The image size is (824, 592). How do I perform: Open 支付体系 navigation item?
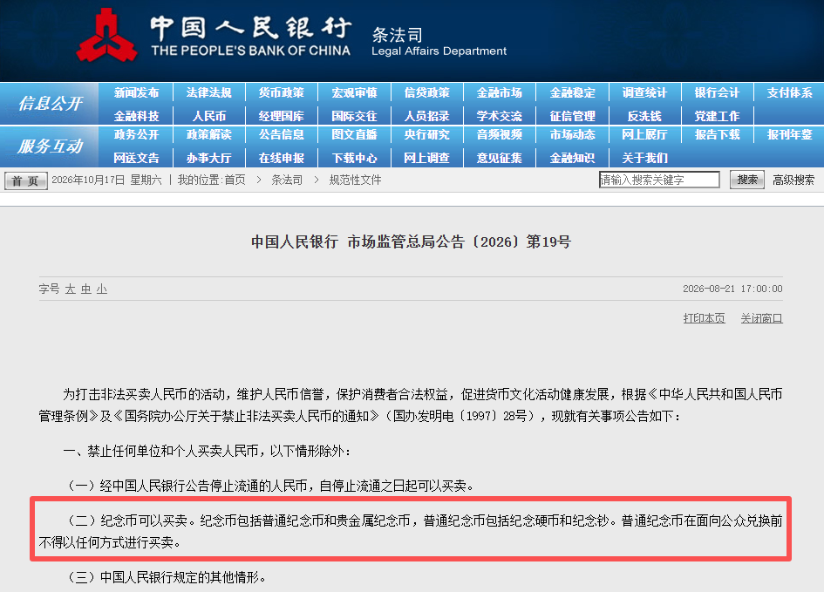[x=789, y=93]
